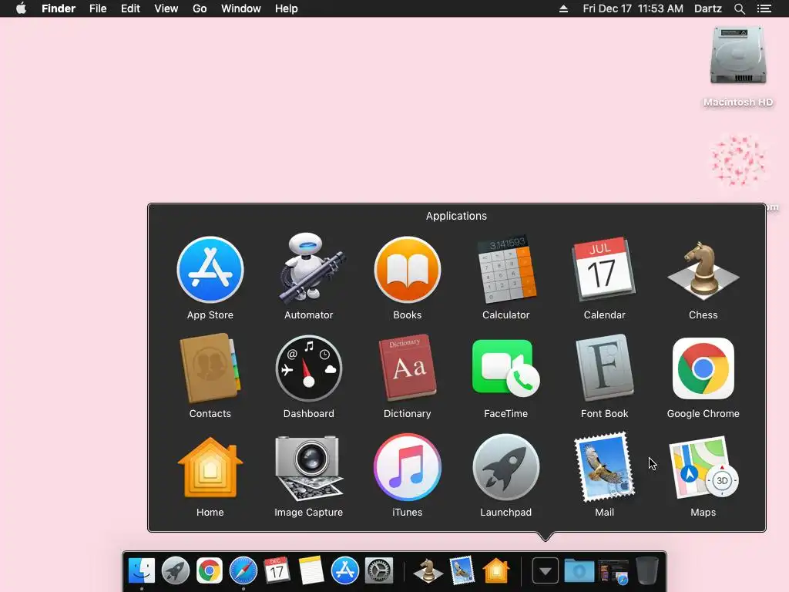Open Image Capture
This screenshot has height=592, width=789.
tap(309, 468)
